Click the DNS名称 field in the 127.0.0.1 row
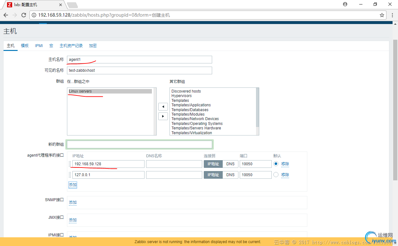Viewport: 398px width, 246px height. pos(174,175)
